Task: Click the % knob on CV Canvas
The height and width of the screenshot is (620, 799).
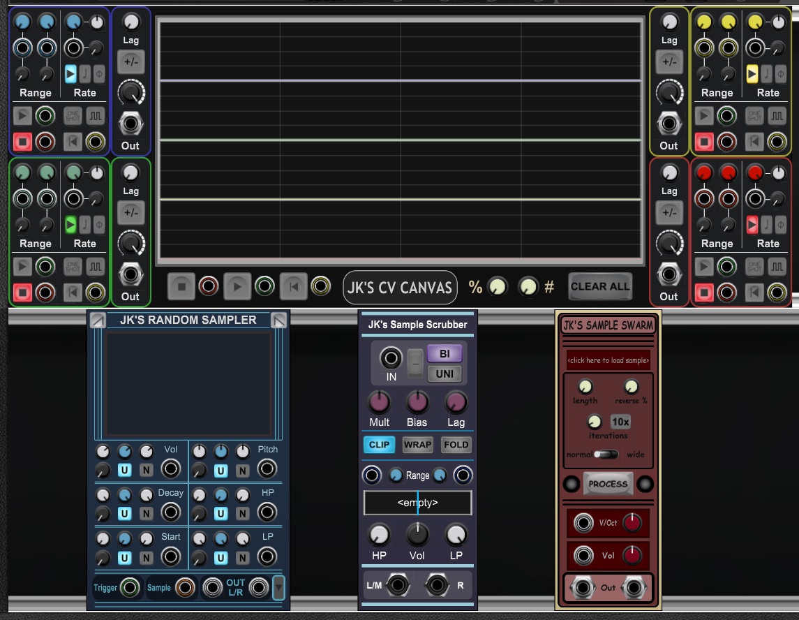Action: tap(498, 287)
